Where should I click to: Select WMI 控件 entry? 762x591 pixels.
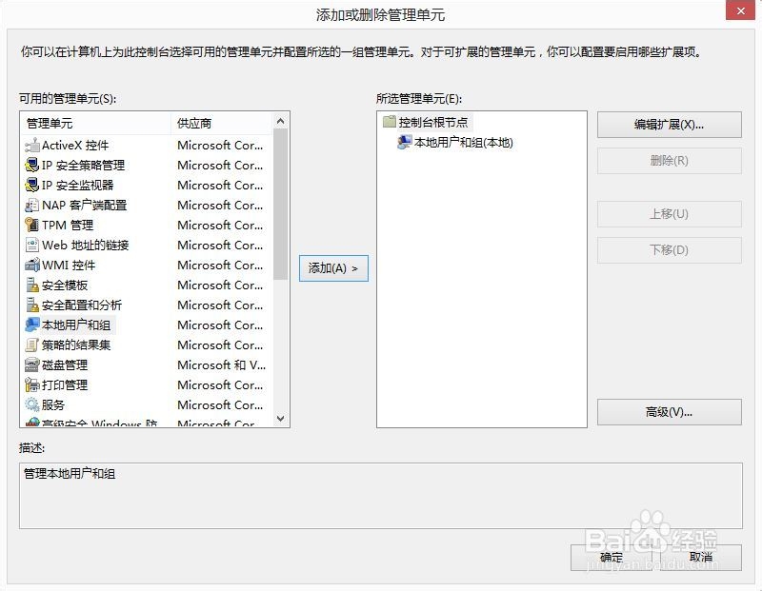pyautogui.click(x=69, y=266)
